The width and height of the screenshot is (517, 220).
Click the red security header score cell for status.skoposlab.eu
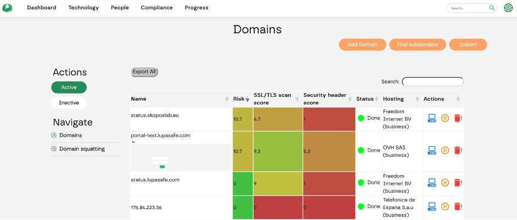tap(328, 119)
